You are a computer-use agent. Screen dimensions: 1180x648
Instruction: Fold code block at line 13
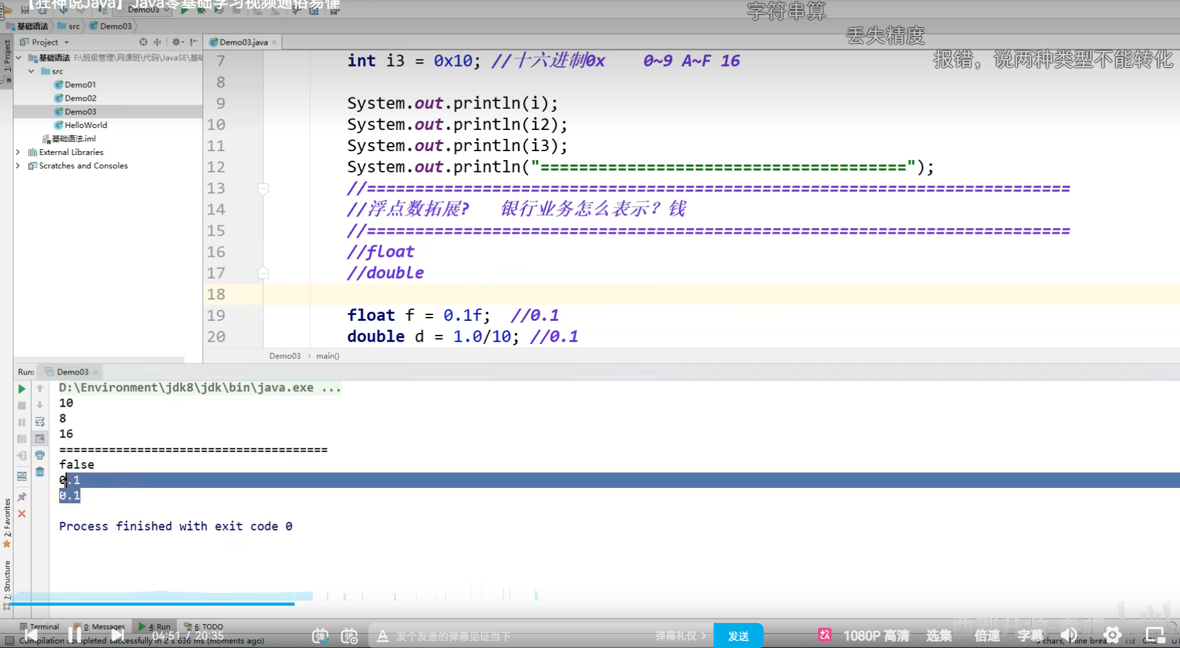[263, 188]
